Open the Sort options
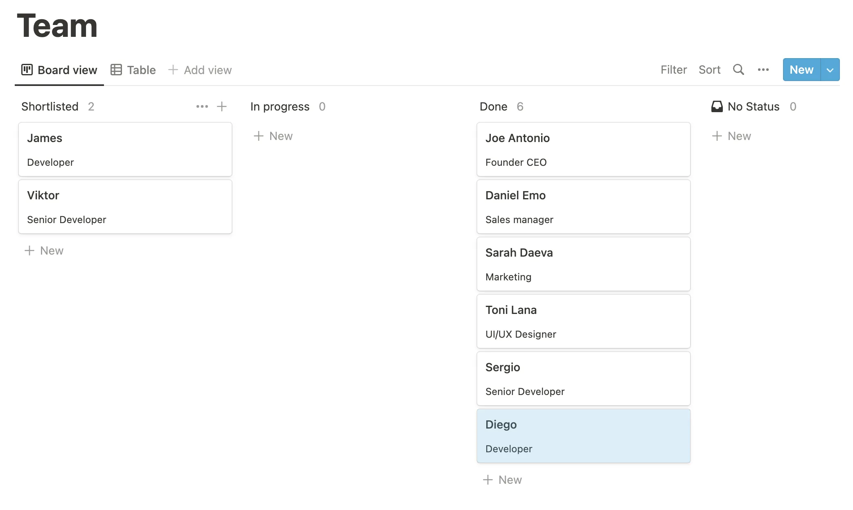 point(709,70)
